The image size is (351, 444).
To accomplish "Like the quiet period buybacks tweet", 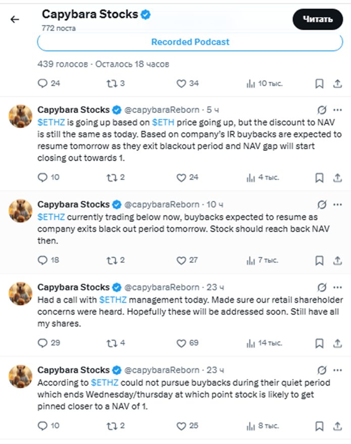I will [181, 426].
